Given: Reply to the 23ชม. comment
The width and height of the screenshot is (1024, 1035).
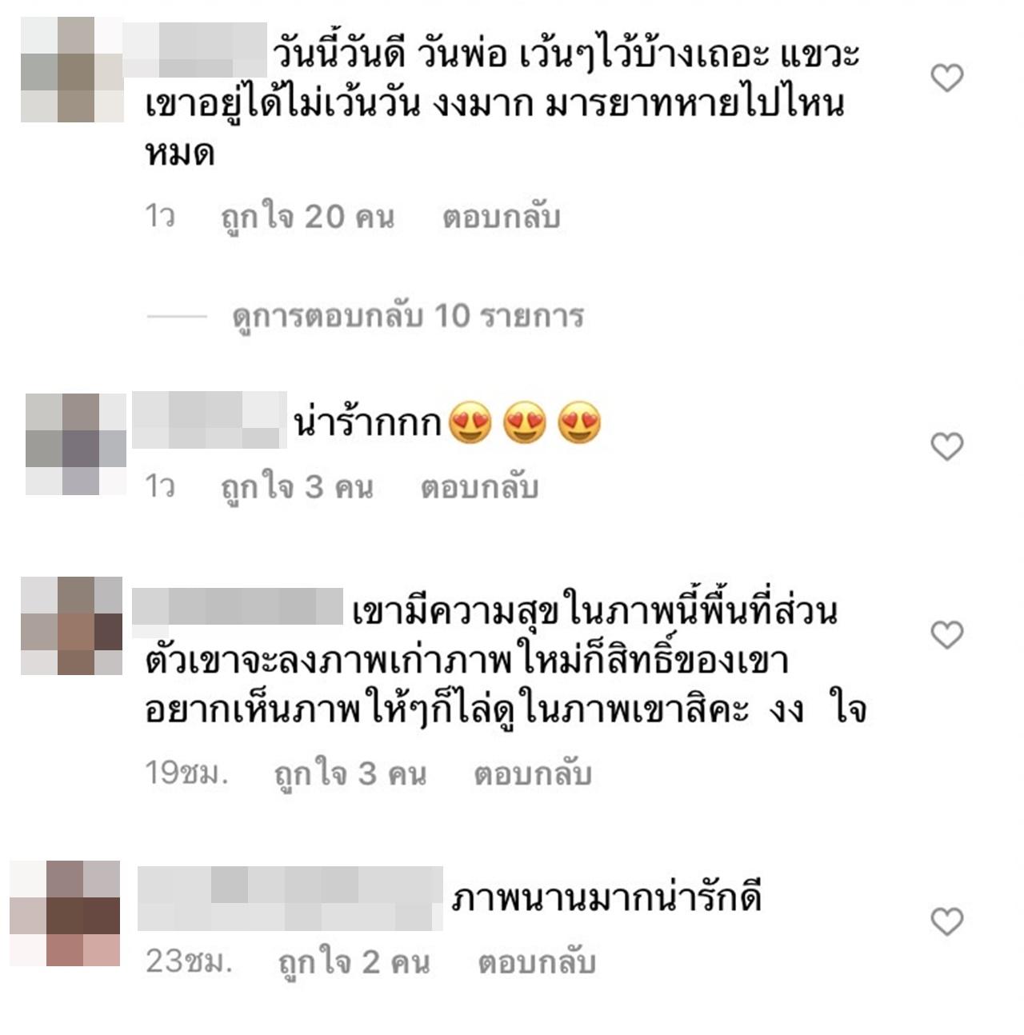Looking at the screenshot, I should (537, 962).
